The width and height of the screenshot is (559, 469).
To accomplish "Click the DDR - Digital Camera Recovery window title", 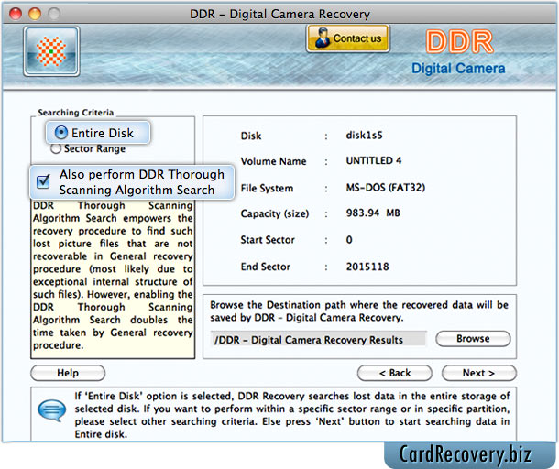I will 279,15.
